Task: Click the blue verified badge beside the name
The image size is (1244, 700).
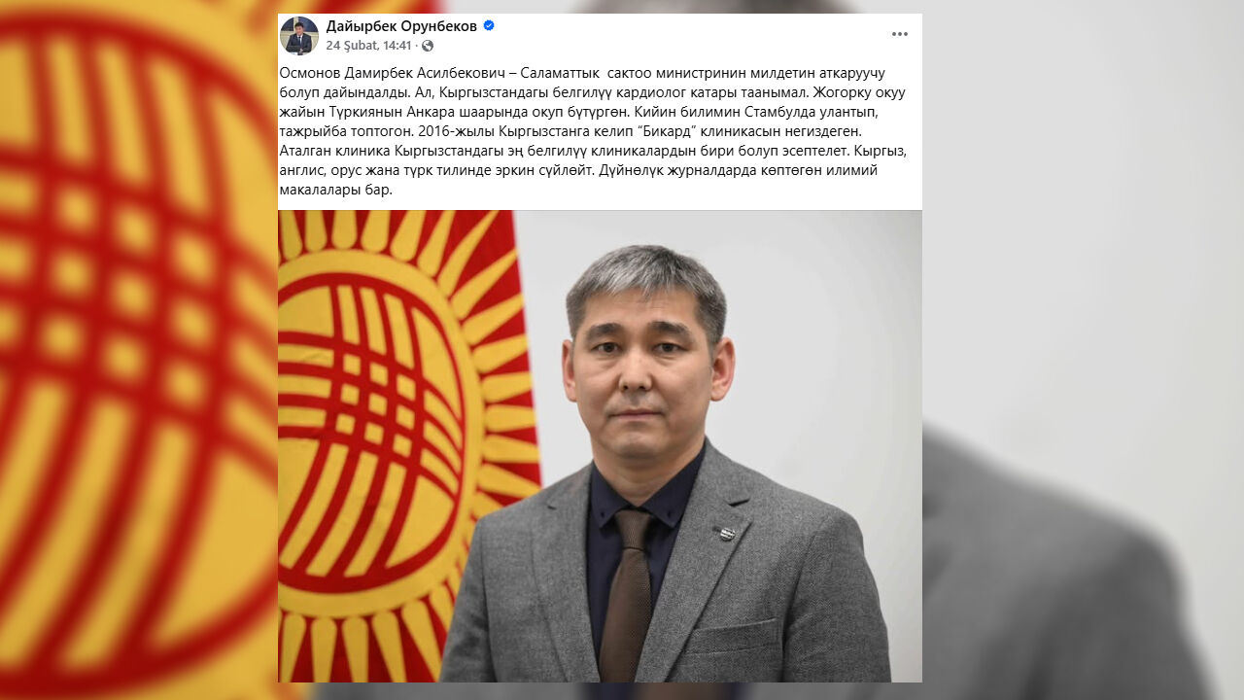Action: (489, 25)
